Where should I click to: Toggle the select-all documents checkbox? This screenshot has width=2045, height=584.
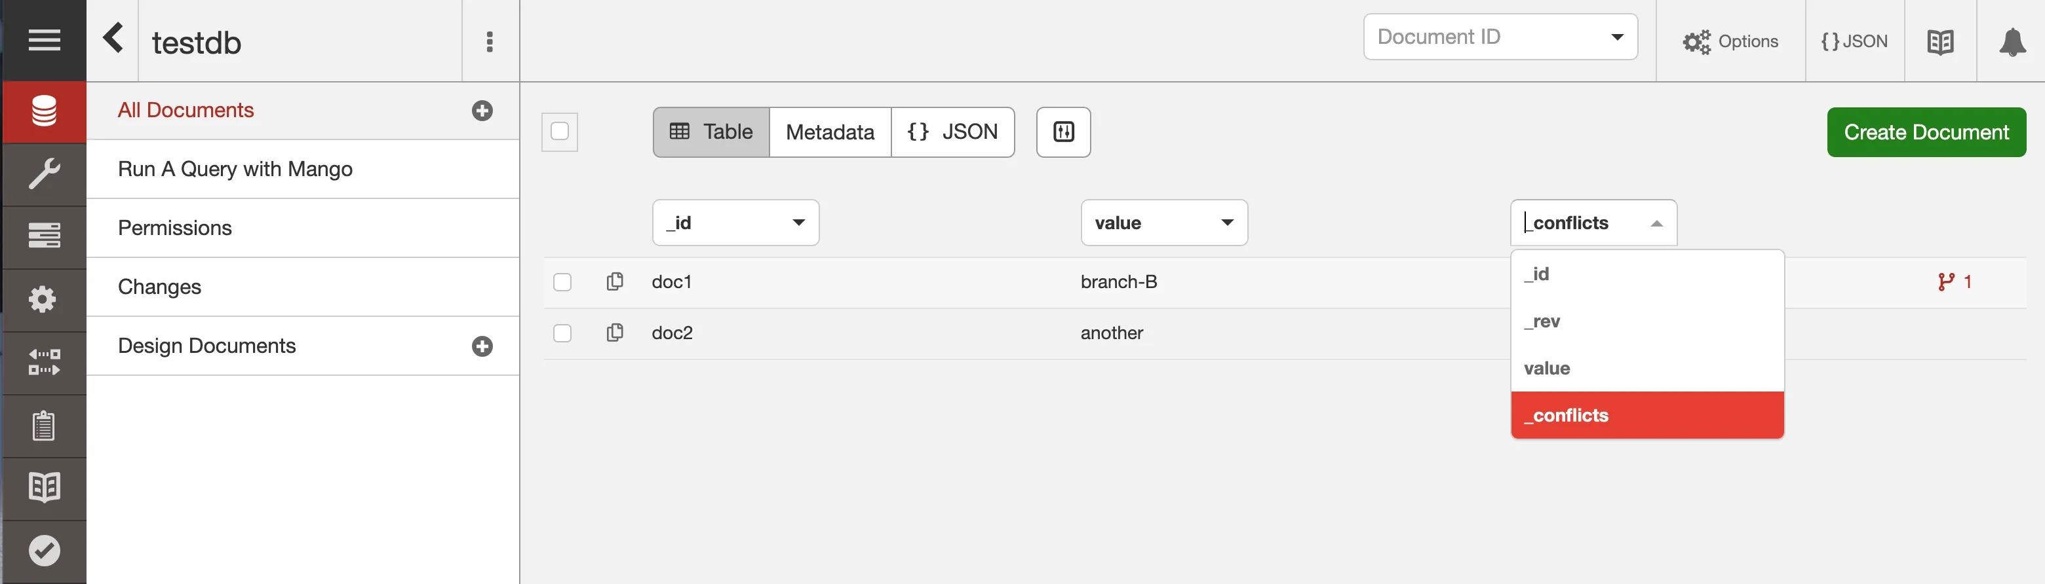pyautogui.click(x=560, y=132)
